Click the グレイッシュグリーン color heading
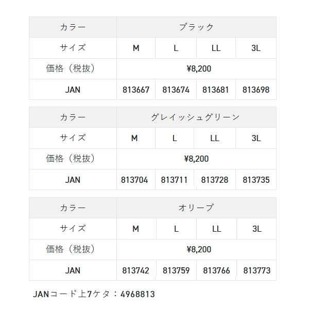 click(x=196, y=117)
